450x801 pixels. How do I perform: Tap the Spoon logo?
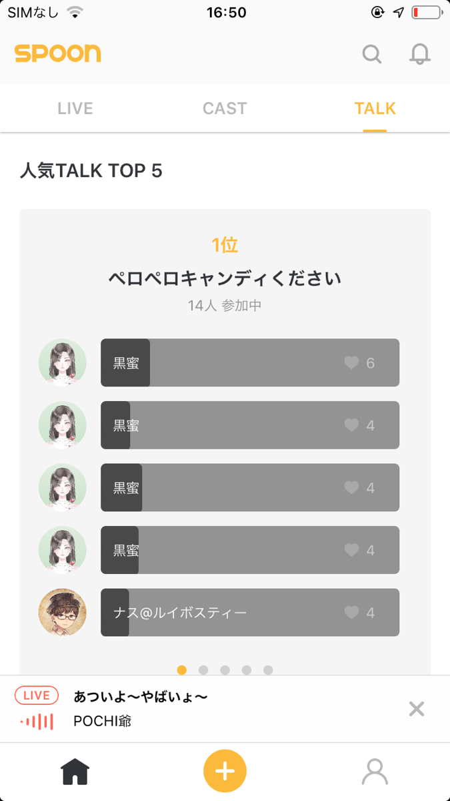tap(57, 54)
